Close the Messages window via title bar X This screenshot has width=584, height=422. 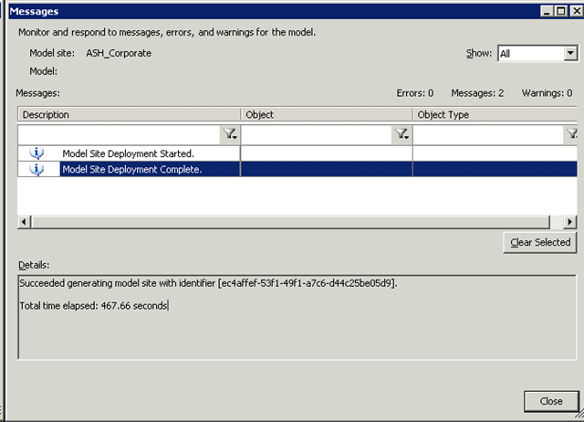576,11
